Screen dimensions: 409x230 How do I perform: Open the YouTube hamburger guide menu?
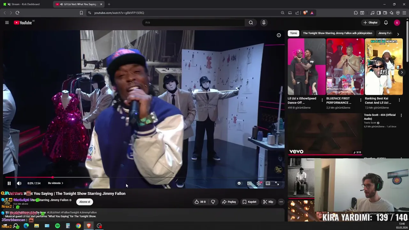(7, 22)
